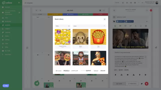Click the schedule date field 2022/07/21
Image resolution: width=161 pixels, height=90 pixels.
(x=131, y=17)
